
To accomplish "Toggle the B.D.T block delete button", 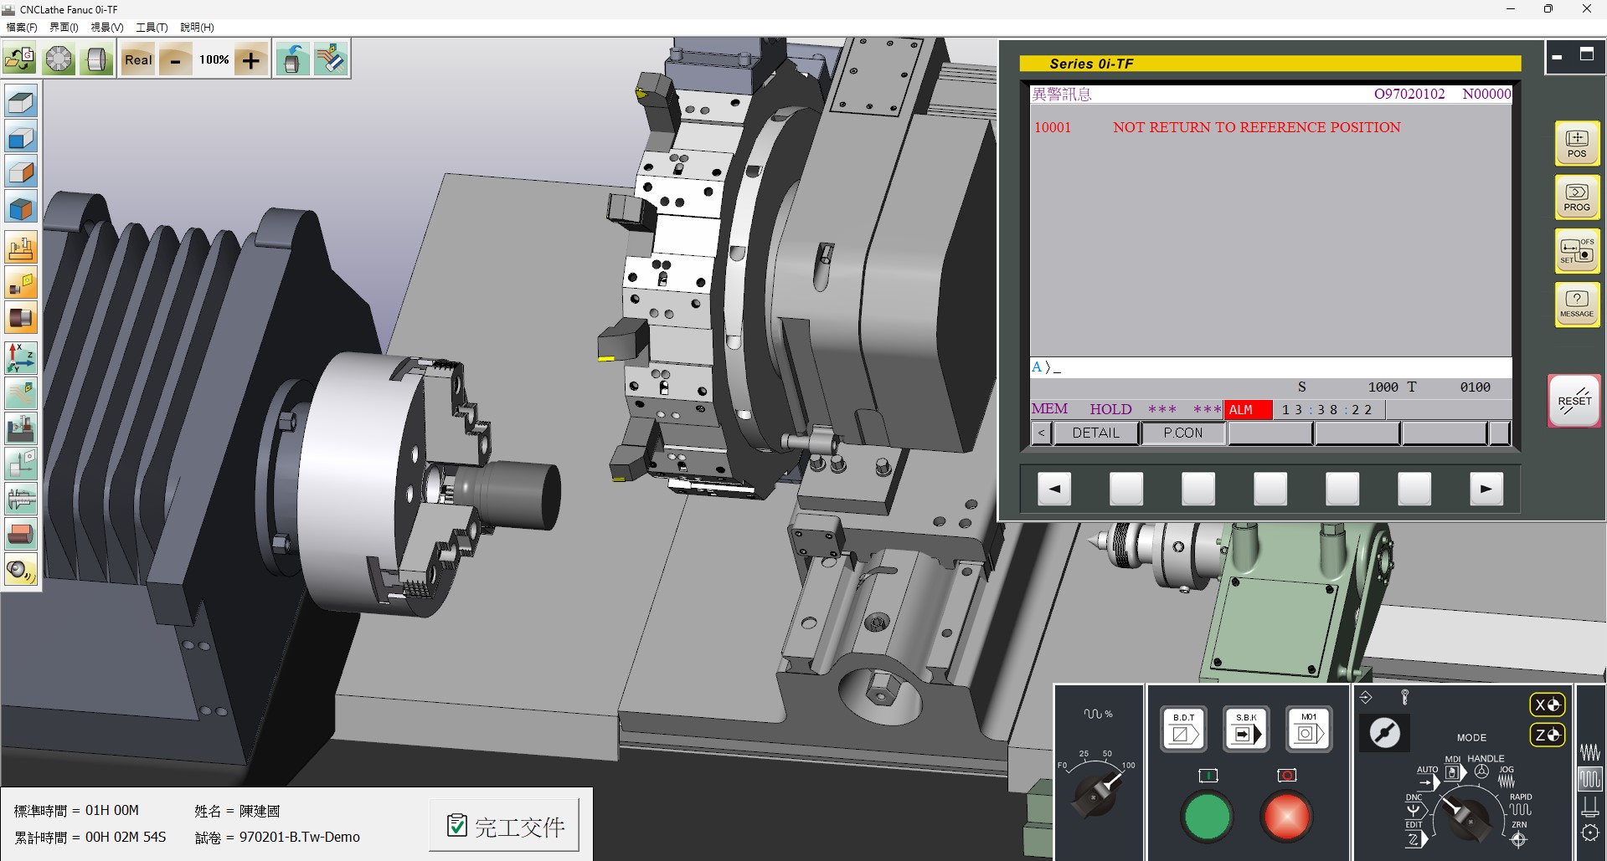I will pyautogui.click(x=1183, y=729).
